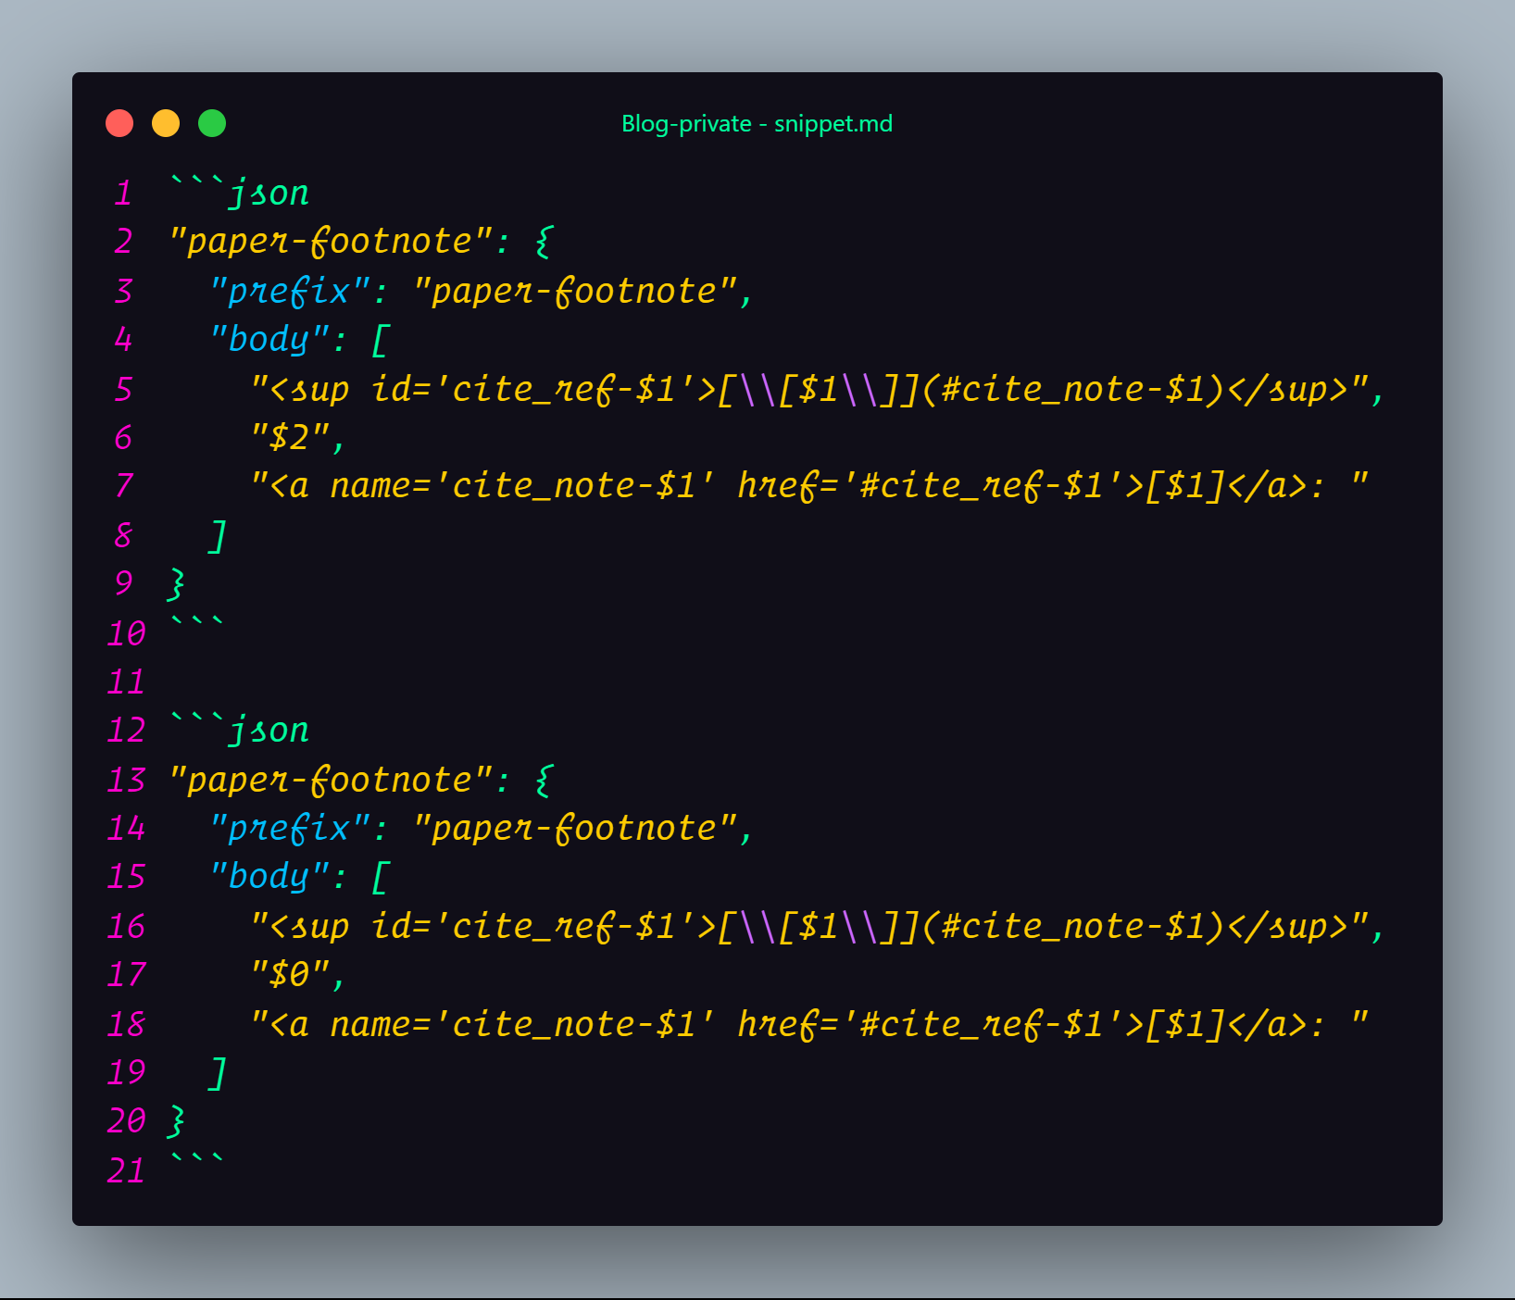Click the yellow minimize window dot
Screen dimensions: 1515x1300
click(166, 123)
